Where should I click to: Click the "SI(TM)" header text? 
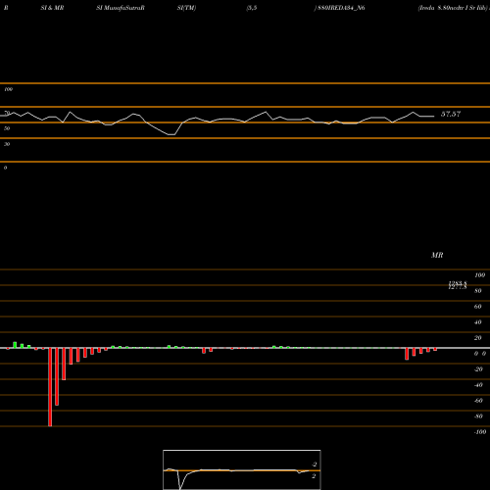tap(186, 8)
